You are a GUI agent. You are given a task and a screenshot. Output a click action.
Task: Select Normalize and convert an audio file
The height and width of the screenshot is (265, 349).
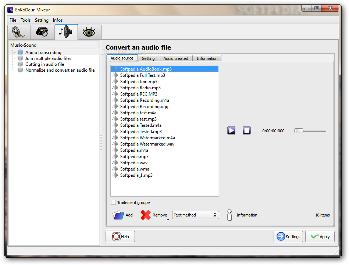tap(60, 70)
